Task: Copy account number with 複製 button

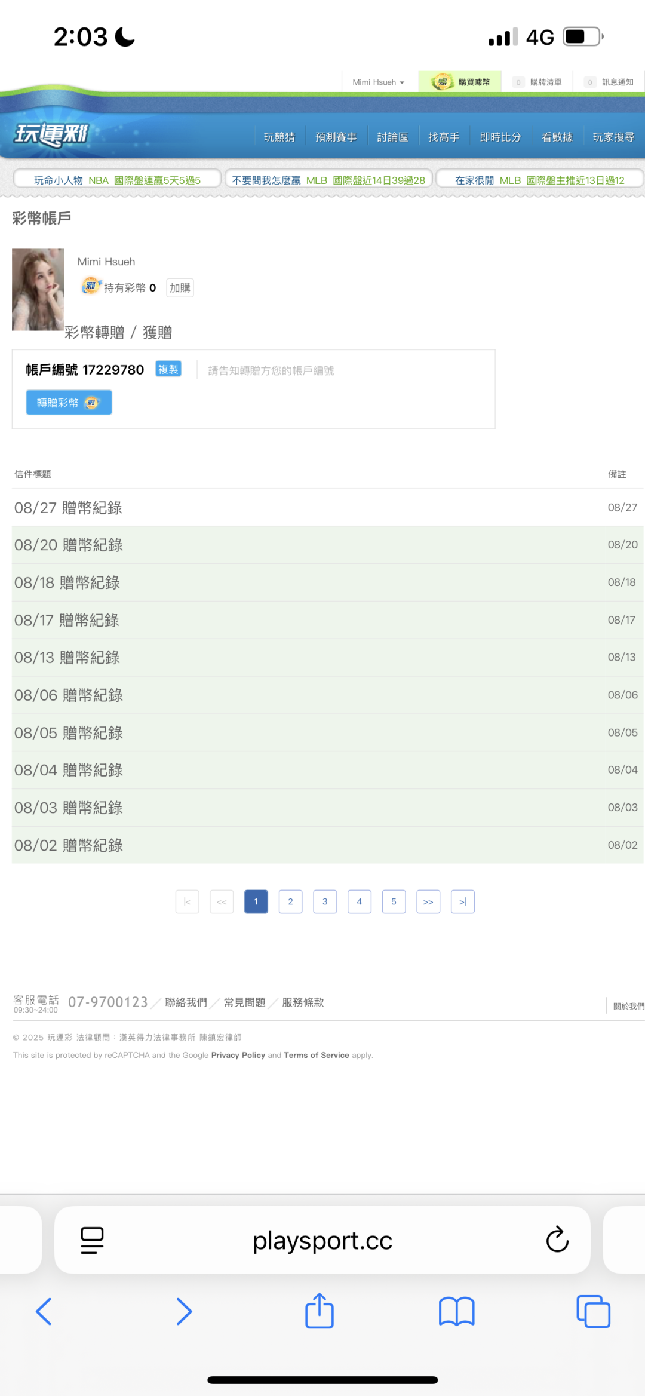Action: pos(168,369)
